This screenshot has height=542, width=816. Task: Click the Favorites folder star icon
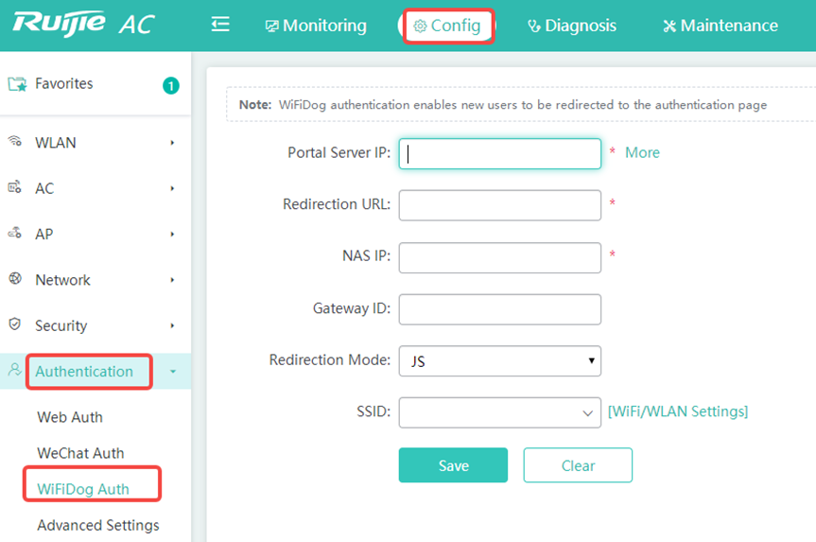click(x=17, y=84)
